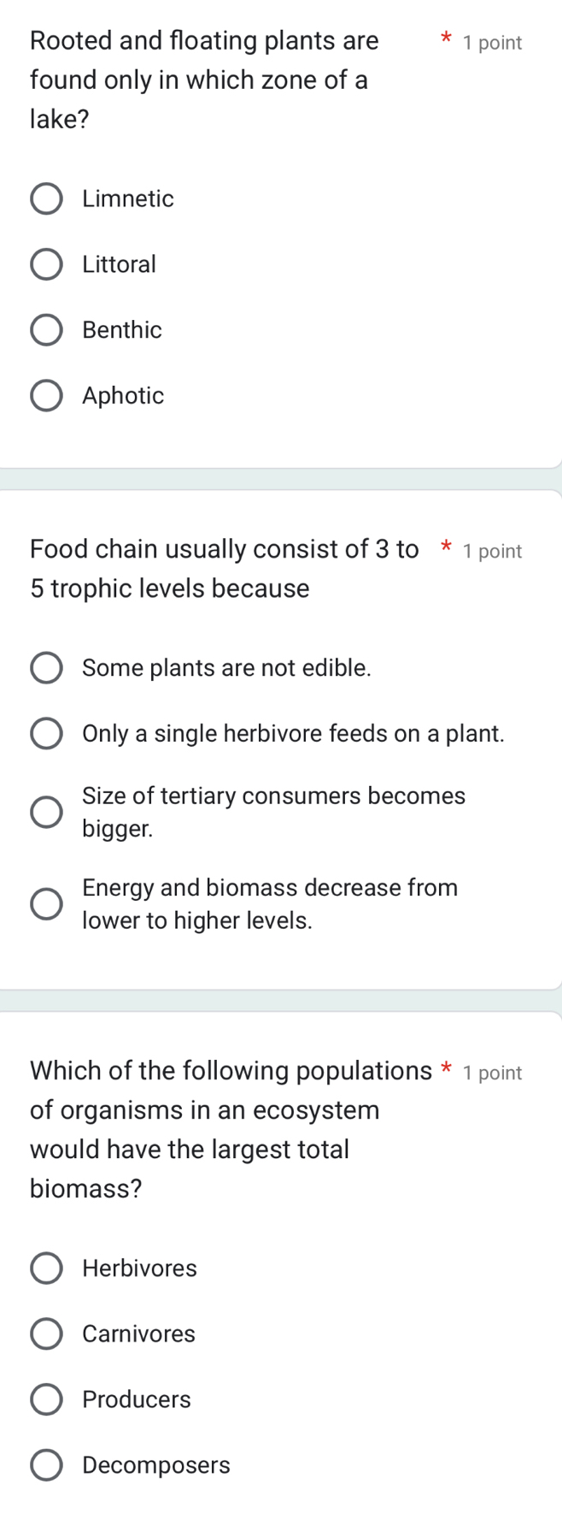Click the Aphotic label text
Image resolution: width=562 pixels, height=1520 pixels.
(123, 396)
